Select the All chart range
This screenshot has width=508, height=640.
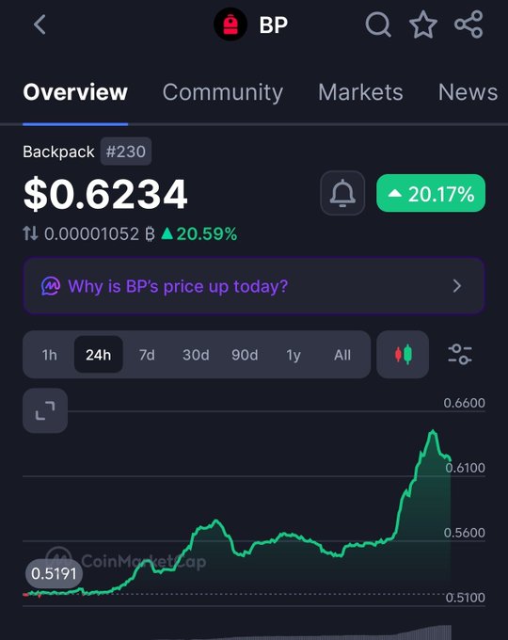342,355
